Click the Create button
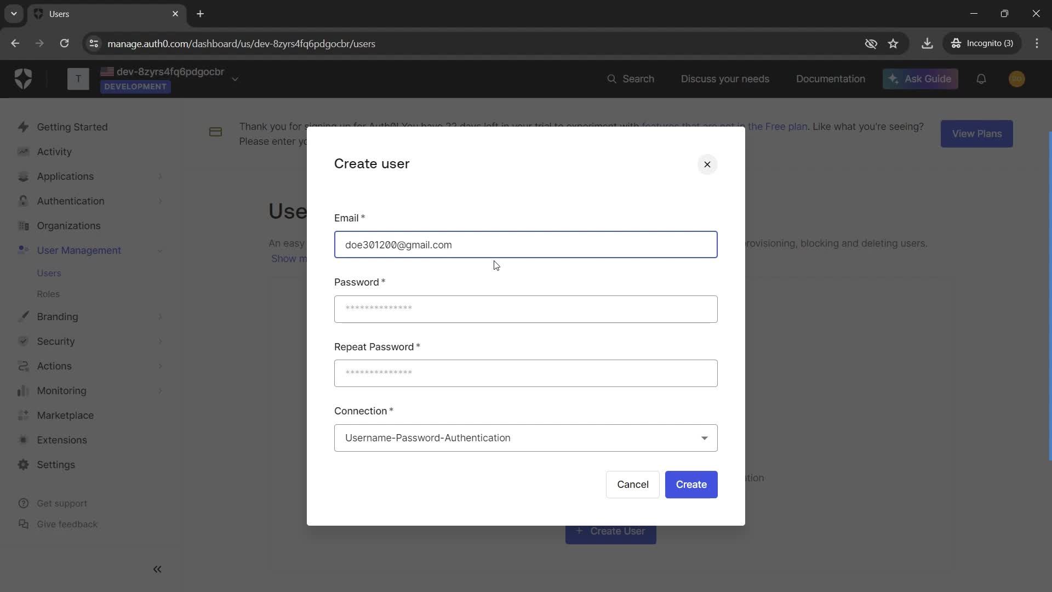1052x592 pixels. click(x=691, y=485)
